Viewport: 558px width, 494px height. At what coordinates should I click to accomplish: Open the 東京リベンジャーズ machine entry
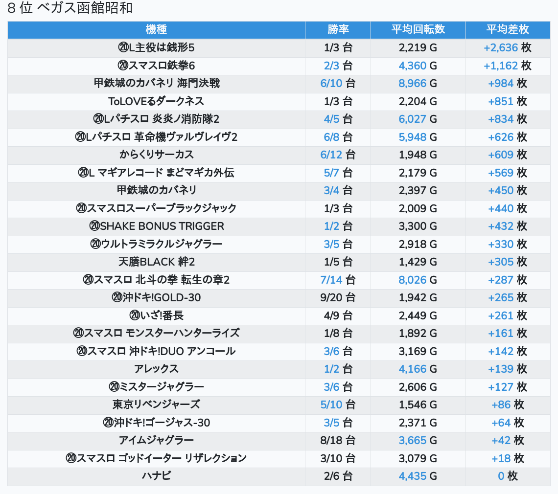(x=156, y=404)
